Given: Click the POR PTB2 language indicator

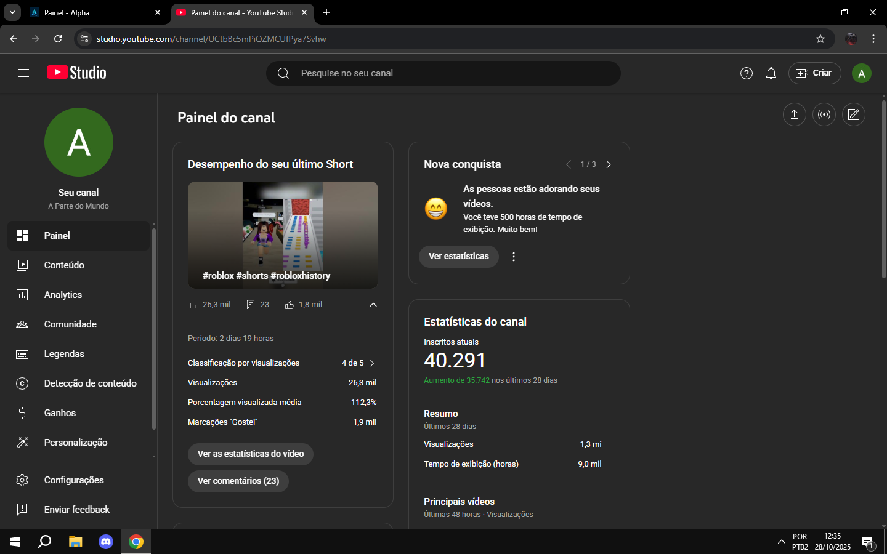Looking at the screenshot, I should pyautogui.click(x=800, y=542).
